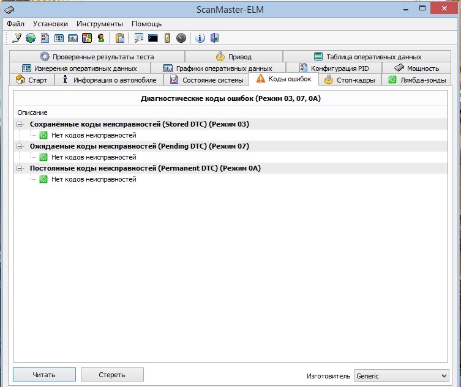The width and height of the screenshot is (461, 387).
Task: Close the ScanMaster-ELM window
Action: coord(444,9)
